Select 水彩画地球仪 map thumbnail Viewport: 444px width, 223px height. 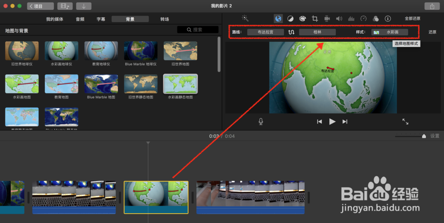point(61,51)
